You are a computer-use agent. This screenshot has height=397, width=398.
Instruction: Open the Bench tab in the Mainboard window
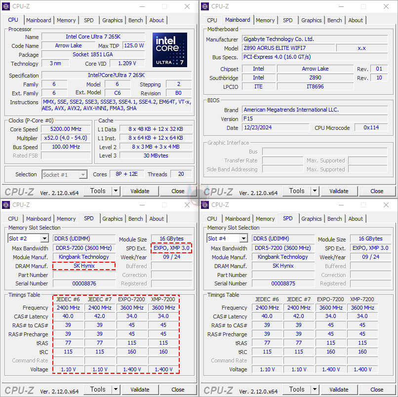click(x=334, y=20)
